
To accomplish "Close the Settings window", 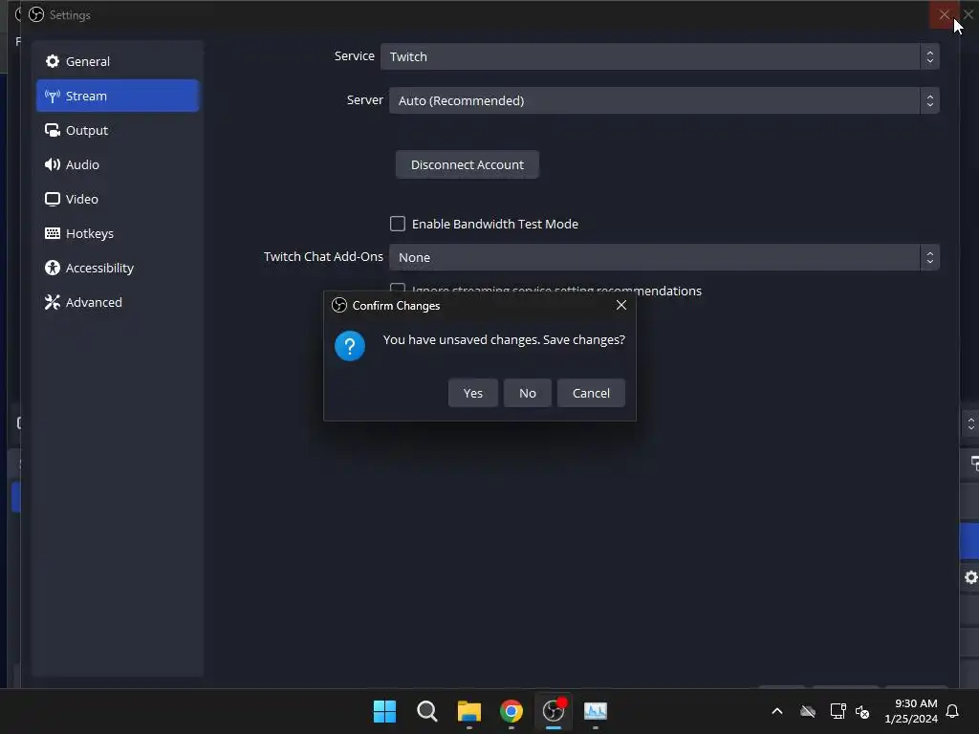I will coord(944,13).
